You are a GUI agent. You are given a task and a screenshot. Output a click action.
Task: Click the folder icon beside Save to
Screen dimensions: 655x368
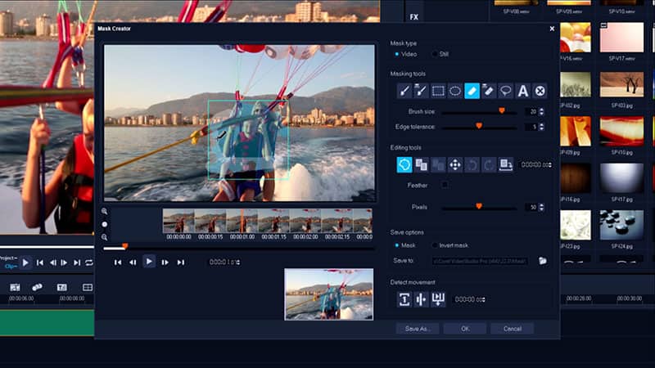542,261
